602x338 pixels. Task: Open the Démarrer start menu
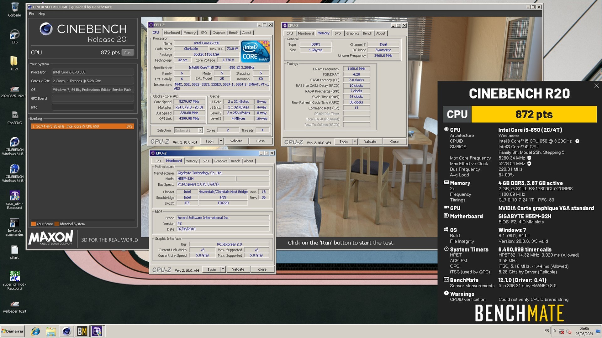(x=13, y=331)
